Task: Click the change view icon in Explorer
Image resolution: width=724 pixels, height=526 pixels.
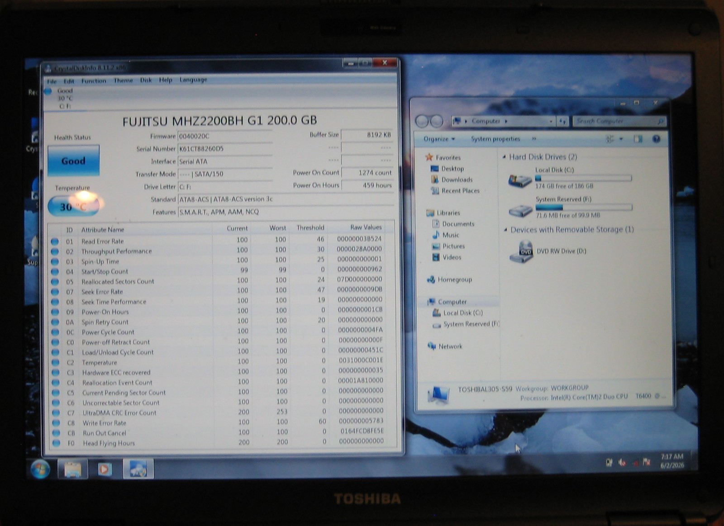Action: coord(610,139)
